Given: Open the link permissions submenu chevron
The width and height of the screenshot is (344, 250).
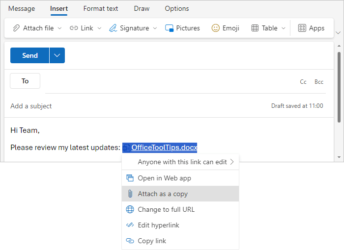Looking at the screenshot, I should click(x=232, y=162).
